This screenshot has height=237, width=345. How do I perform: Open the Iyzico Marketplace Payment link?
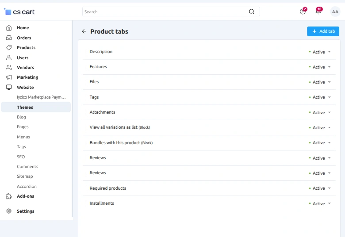tap(42, 97)
